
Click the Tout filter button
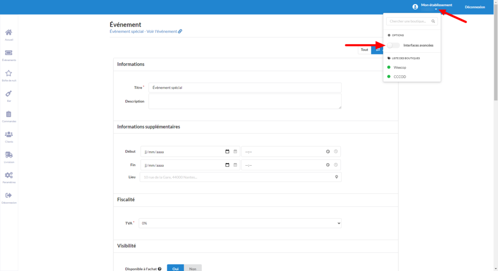[x=364, y=50]
